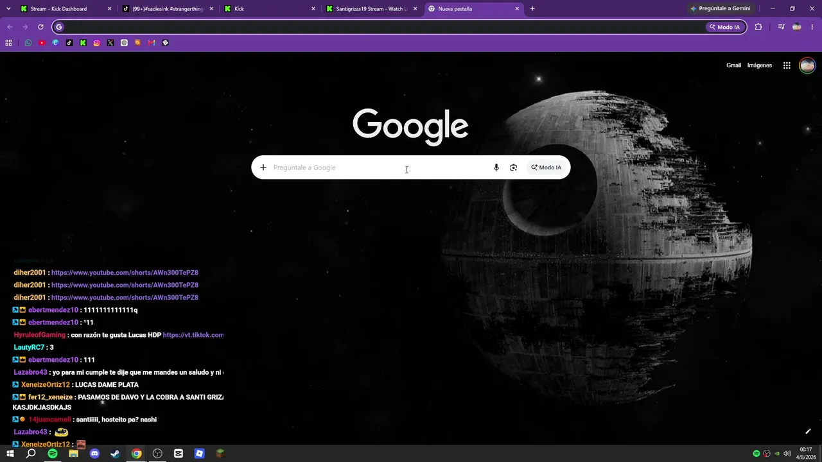
Task: Open the TikTok bookmark icon
Action: click(x=69, y=43)
